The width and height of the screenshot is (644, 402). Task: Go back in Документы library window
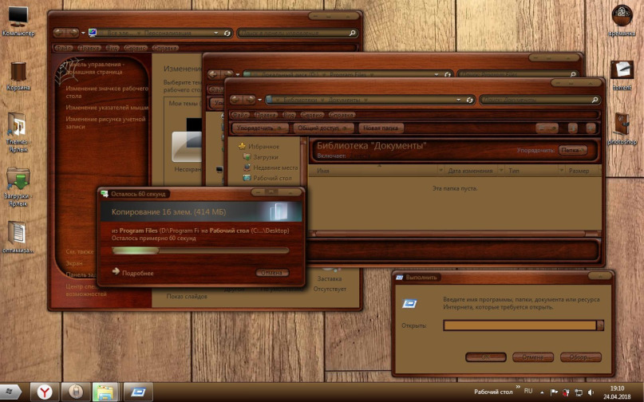pos(235,100)
